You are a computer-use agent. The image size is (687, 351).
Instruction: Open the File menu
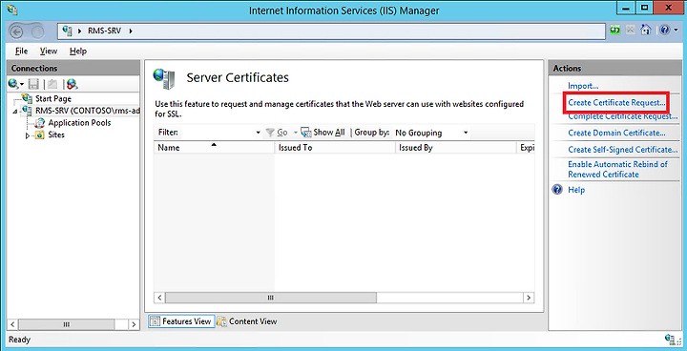click(21, 51)
